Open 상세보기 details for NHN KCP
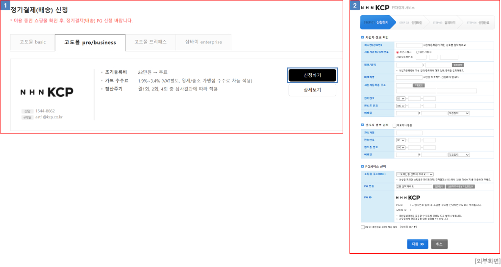The width and height of the screenshot is (501, 267). click(x=312, y=90)
